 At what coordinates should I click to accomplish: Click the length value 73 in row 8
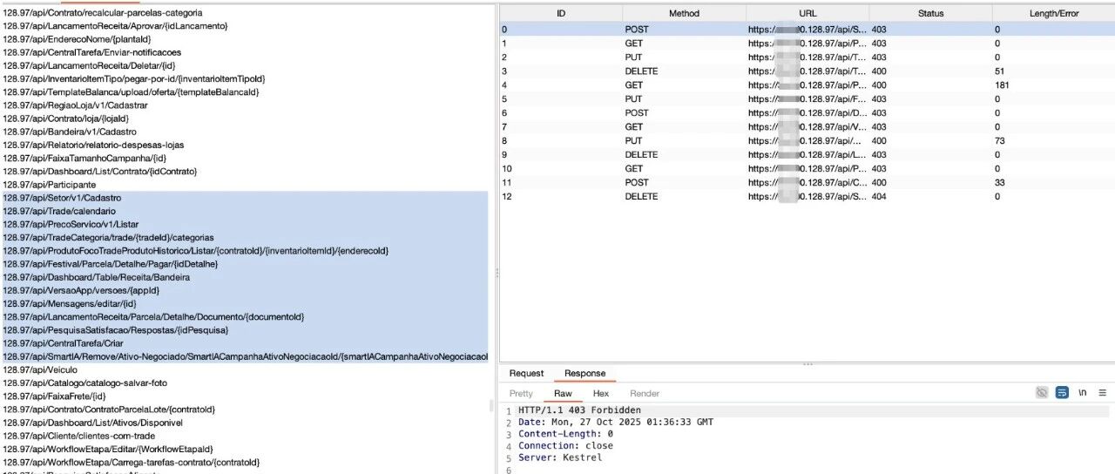1000,140
